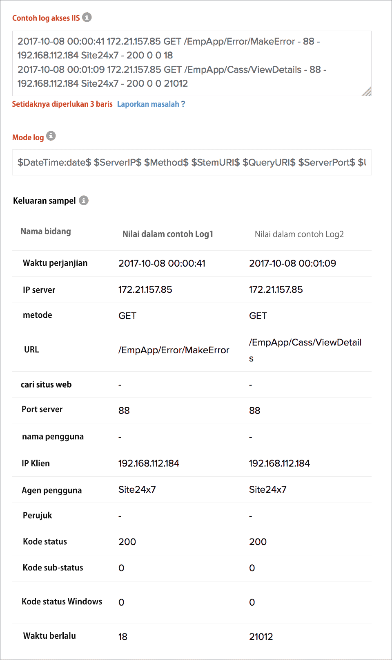Select the Nilai dalam contoh Log2 header
392x660 pixels.
(299, 234)
